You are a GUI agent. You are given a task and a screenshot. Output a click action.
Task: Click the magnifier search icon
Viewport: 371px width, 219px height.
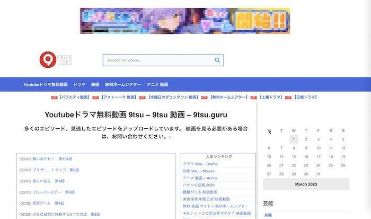point(217,60)
